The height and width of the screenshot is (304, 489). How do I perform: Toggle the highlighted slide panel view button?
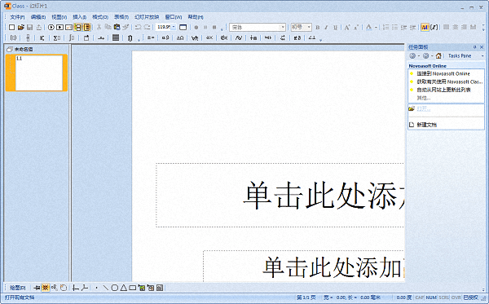tap(77, 28)
